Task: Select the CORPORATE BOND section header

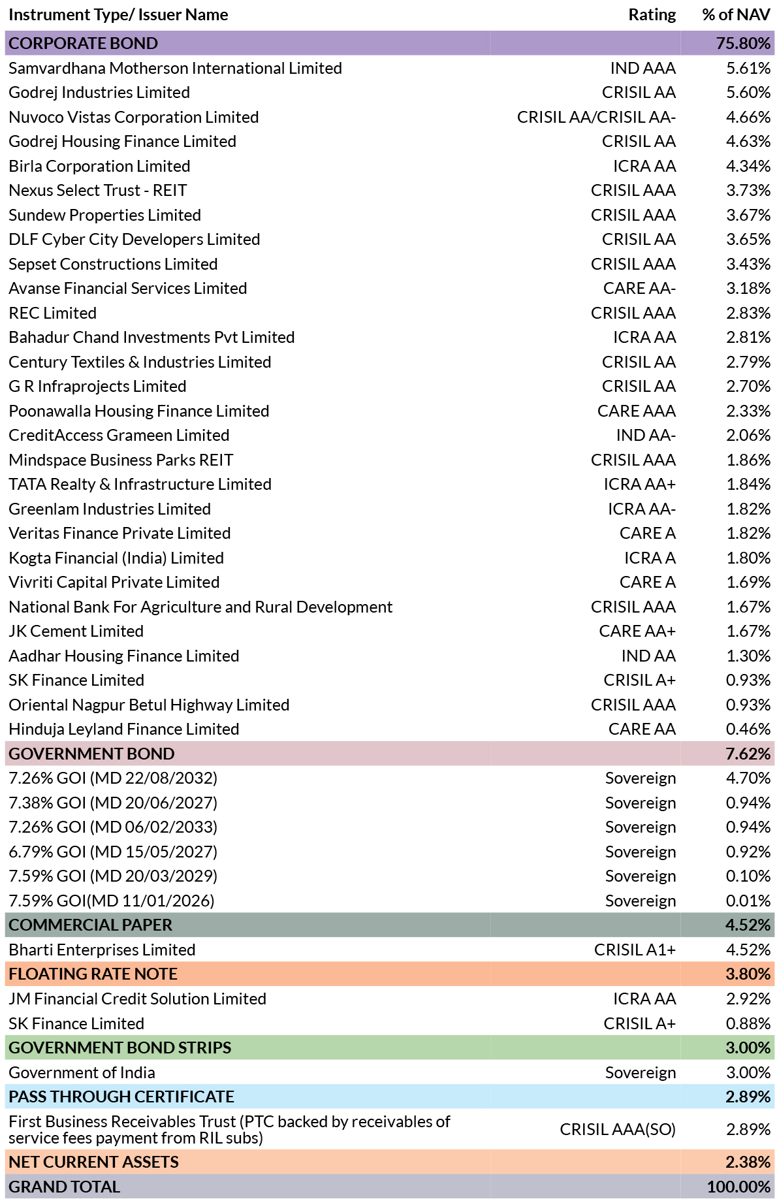Action: [x=390, y=43]
